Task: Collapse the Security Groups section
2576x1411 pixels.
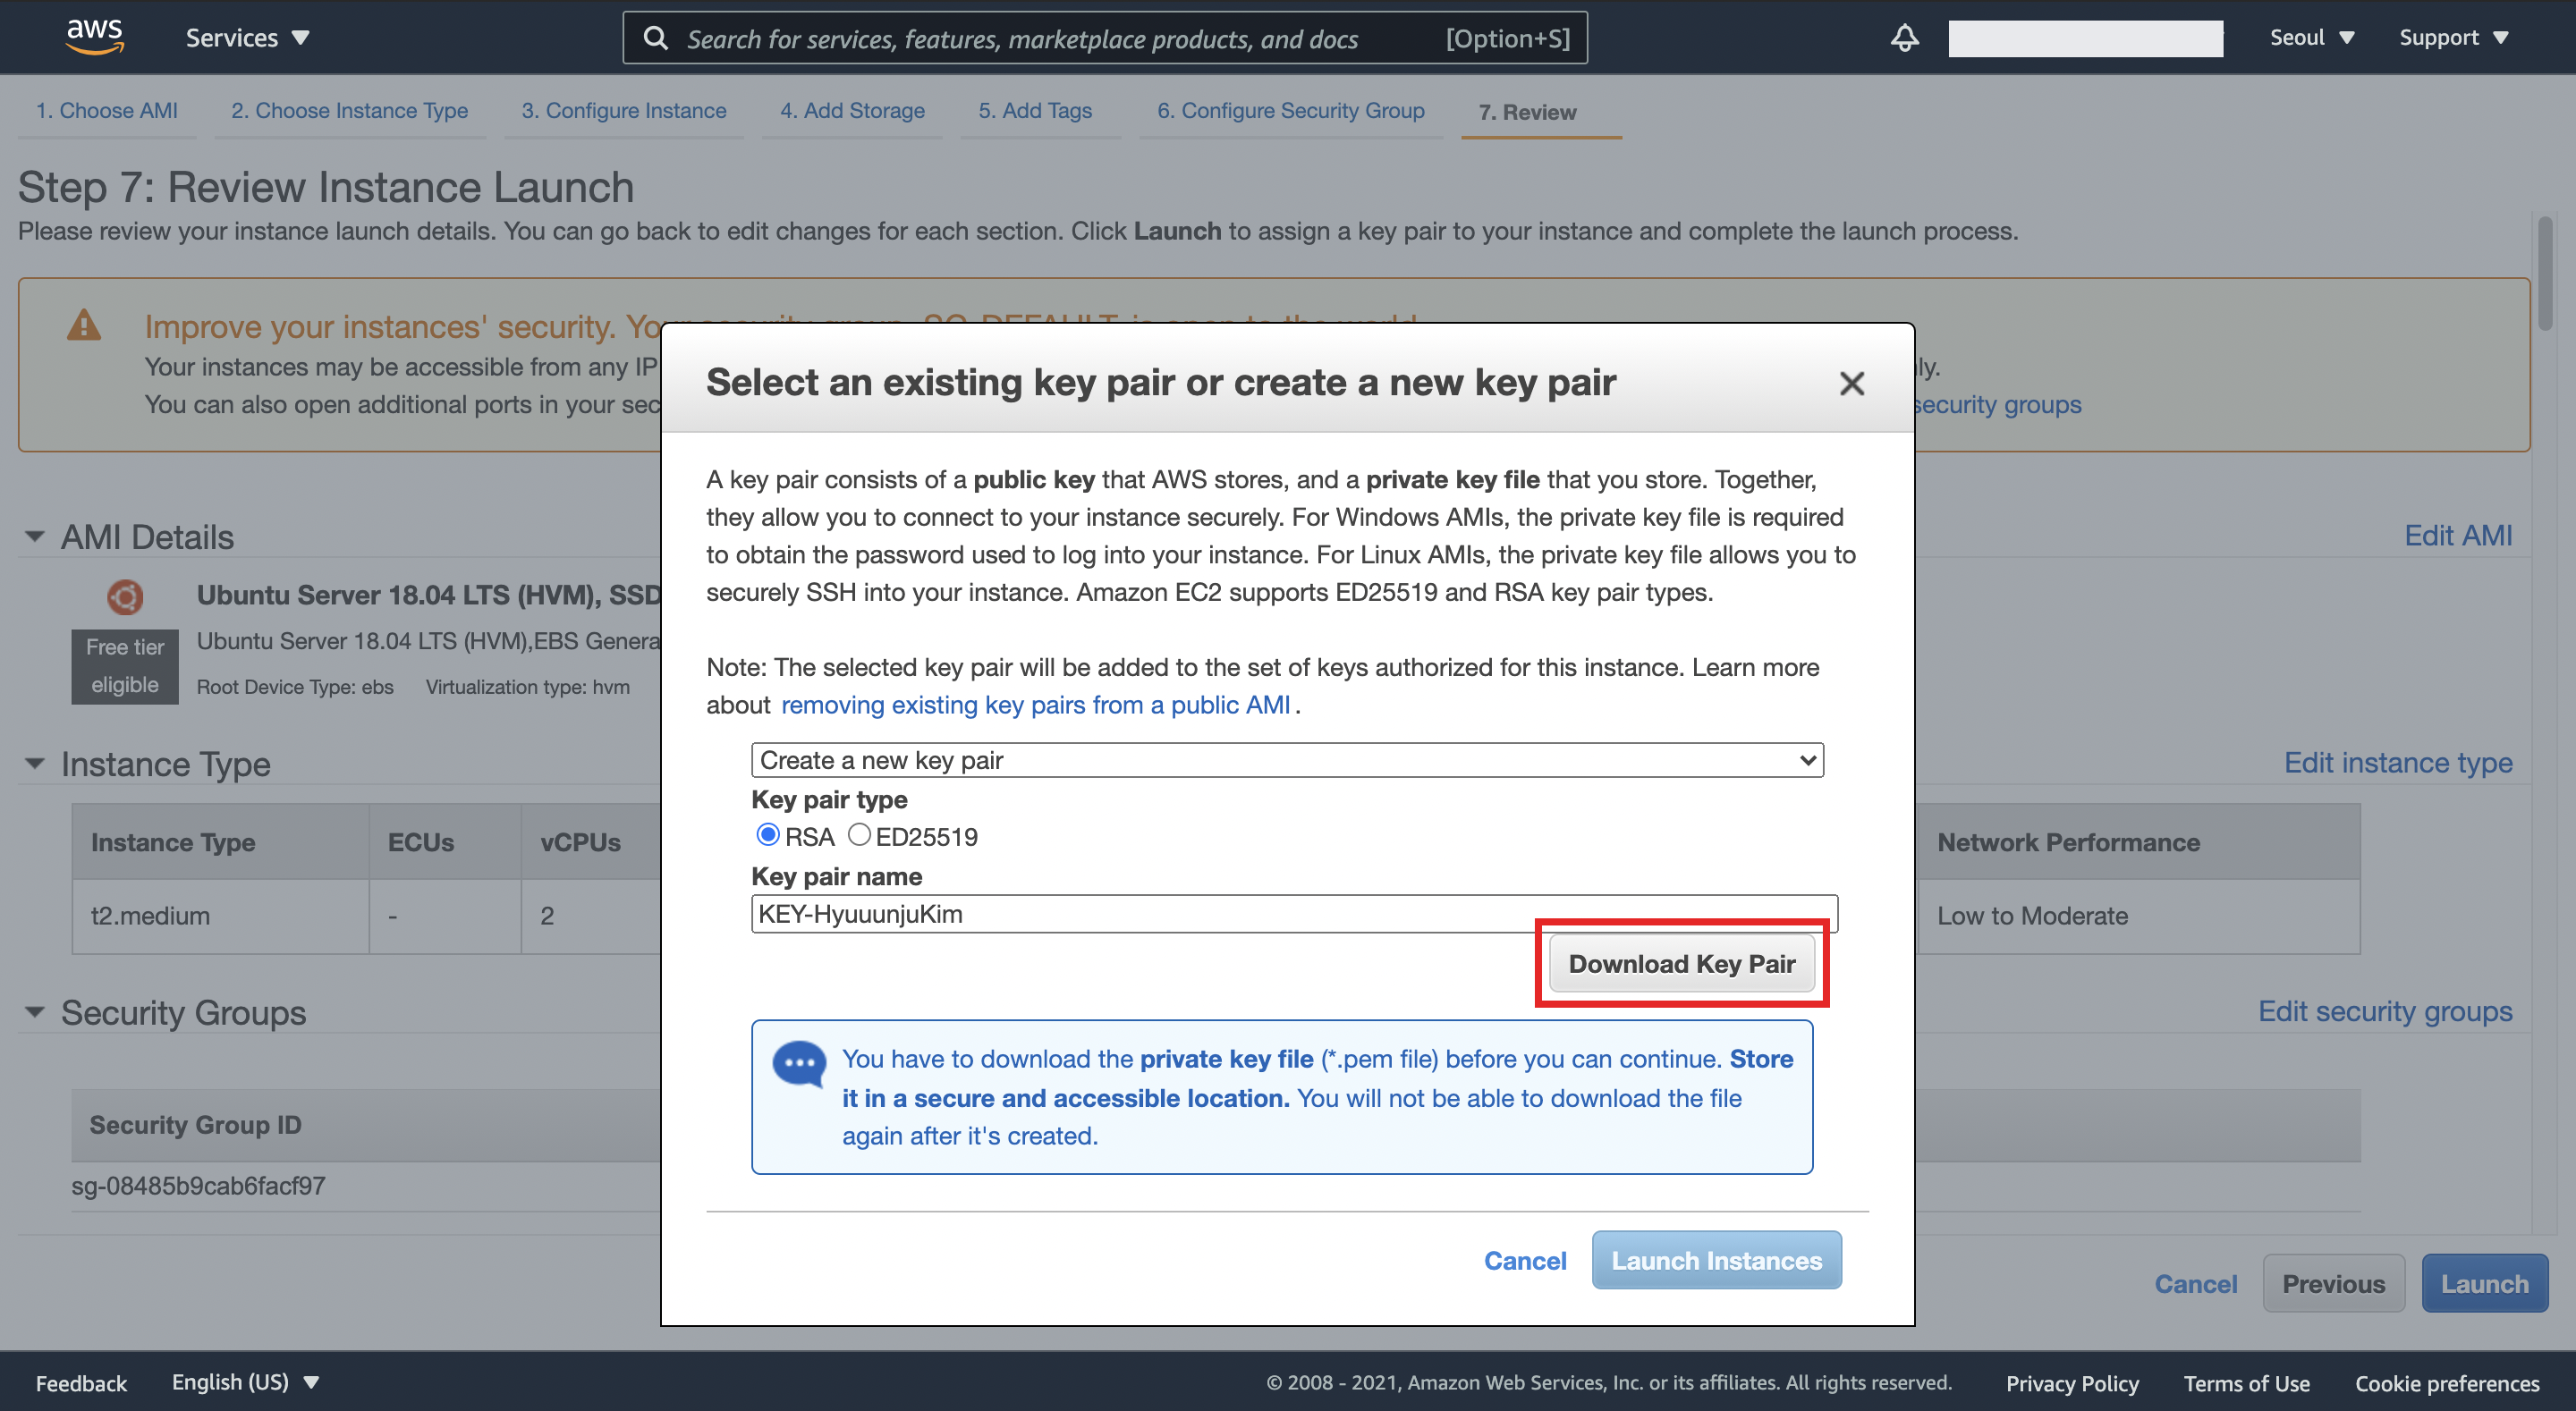Action: (x=35, y=1012)
